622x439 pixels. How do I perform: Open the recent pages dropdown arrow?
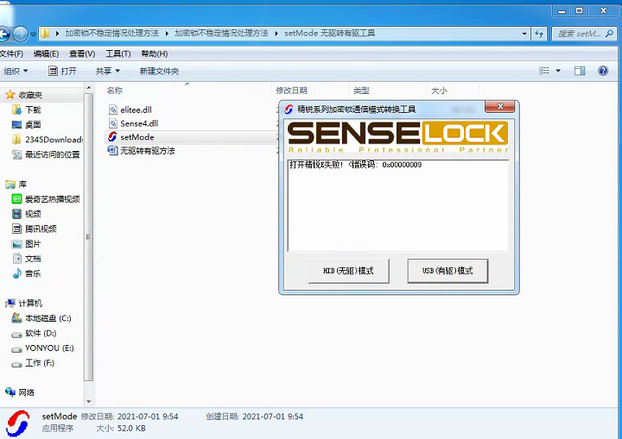pos(34,34)
